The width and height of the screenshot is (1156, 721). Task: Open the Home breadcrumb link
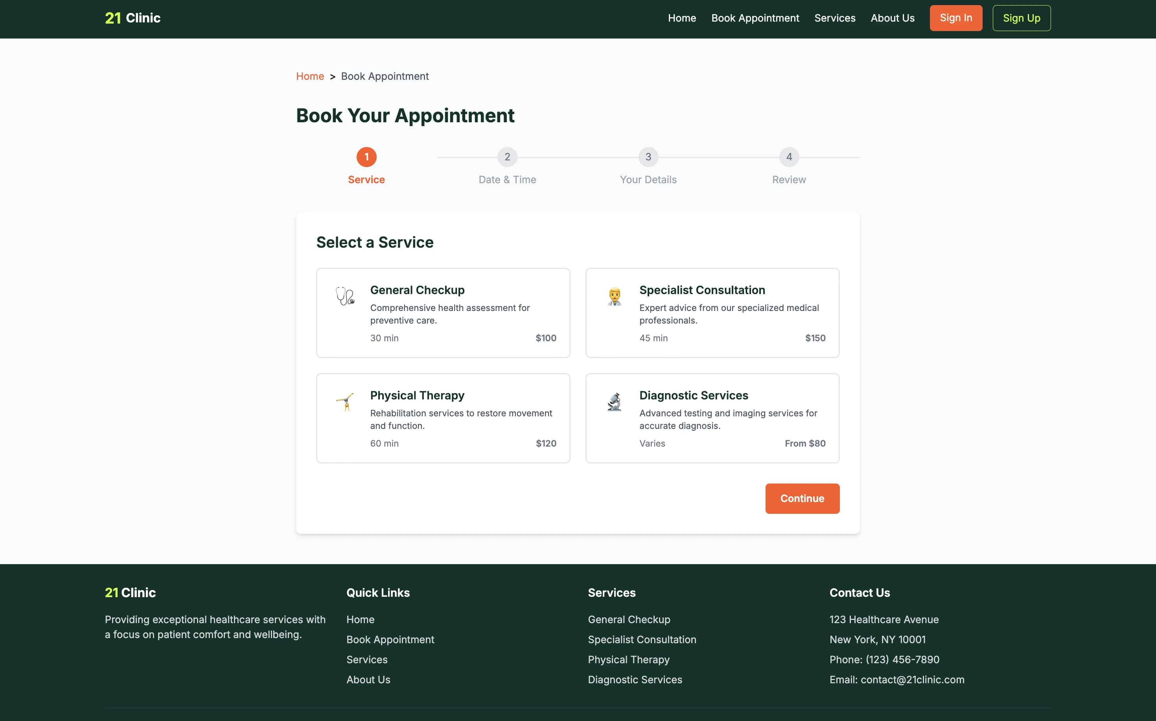pos(310,76)
